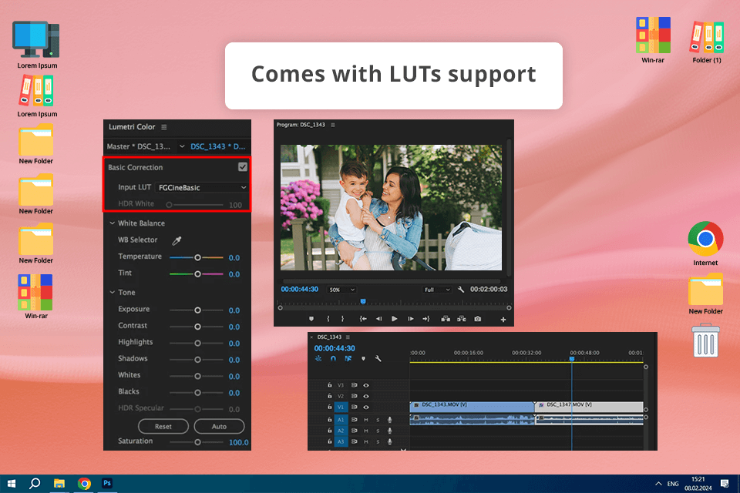This screenshot has width=740, height=493.
Task: Select the DSC_1343.MOV video clip in timeline
Action: pyautogui.click(x=473, y=407)
